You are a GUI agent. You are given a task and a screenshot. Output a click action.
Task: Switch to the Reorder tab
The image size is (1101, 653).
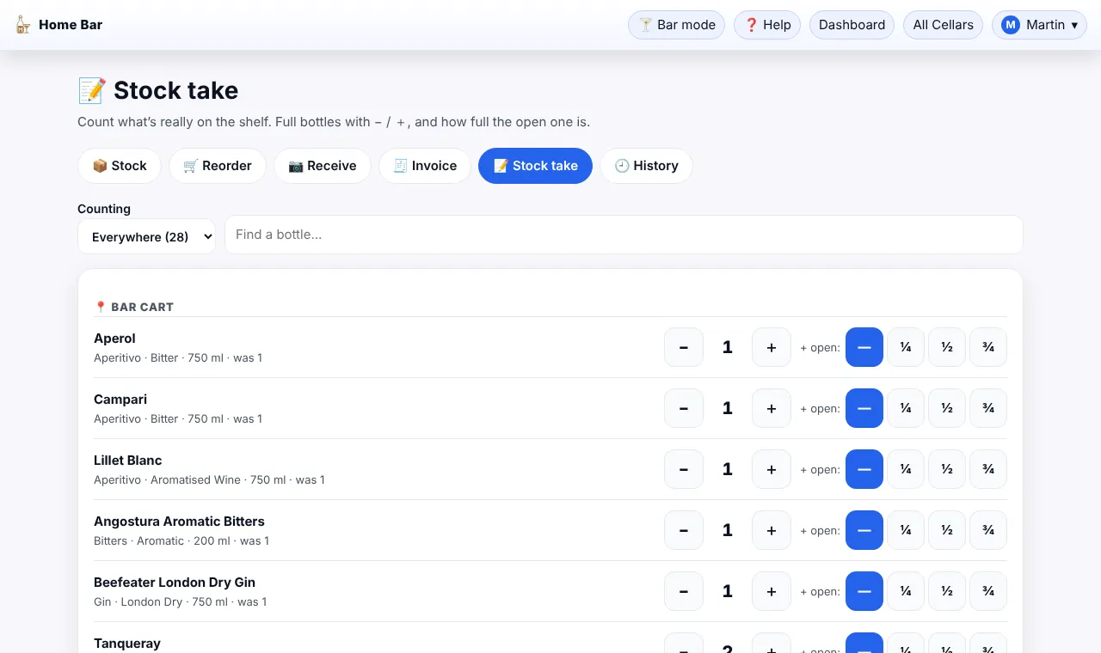pos(218,166)
